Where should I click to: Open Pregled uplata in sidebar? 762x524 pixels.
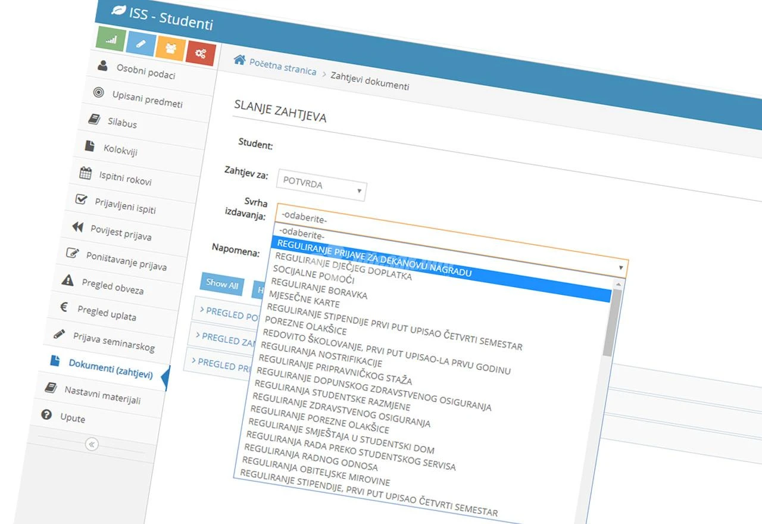107,313
